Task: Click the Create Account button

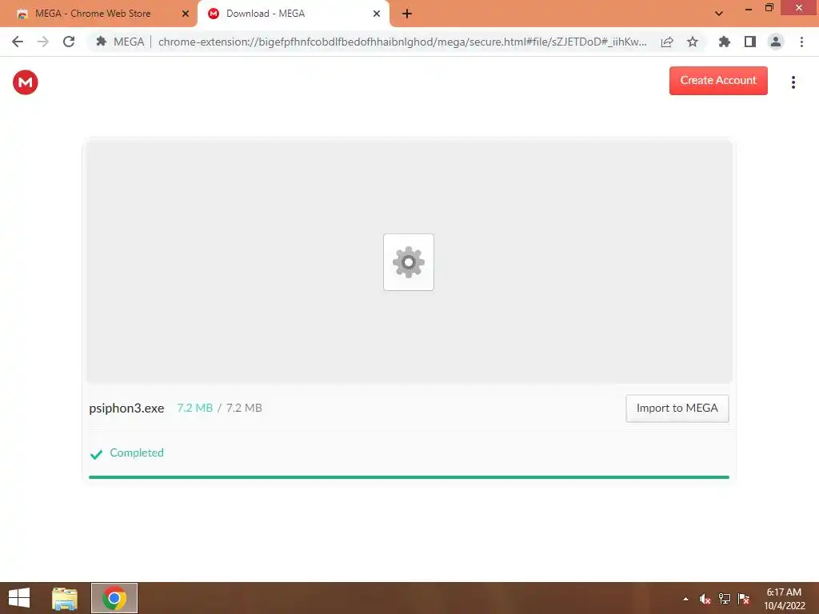Action: (718, 81)
